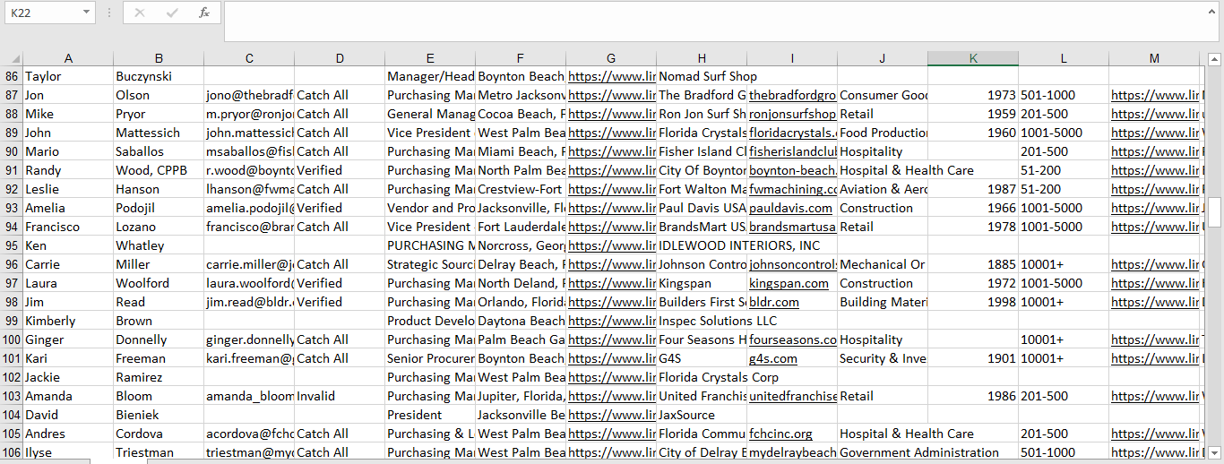The image size is (1224, 464).
Task: Open kingspan.com link
Action: [789, 283]
